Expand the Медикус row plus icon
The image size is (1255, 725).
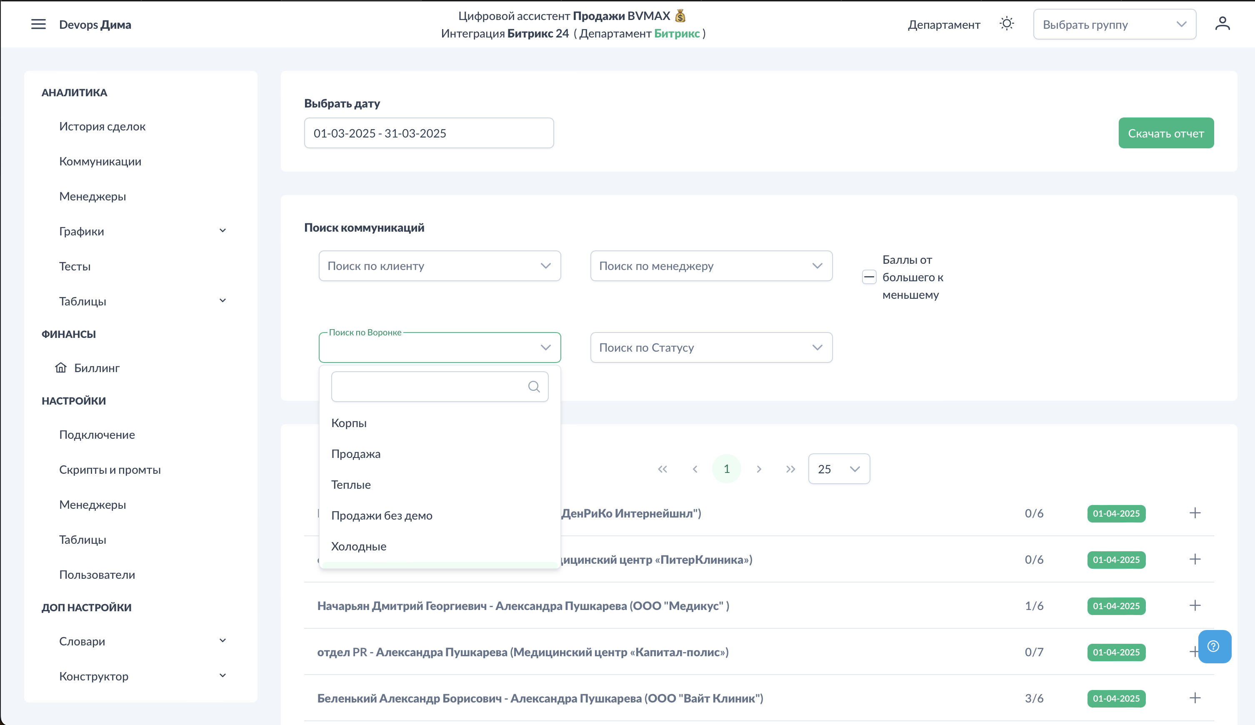1195,605
